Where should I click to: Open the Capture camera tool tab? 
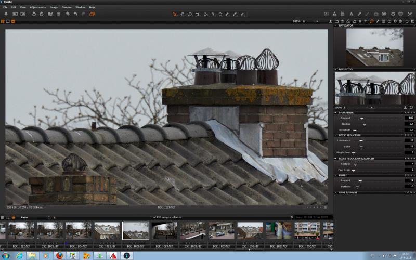click(x=342, y=21)
